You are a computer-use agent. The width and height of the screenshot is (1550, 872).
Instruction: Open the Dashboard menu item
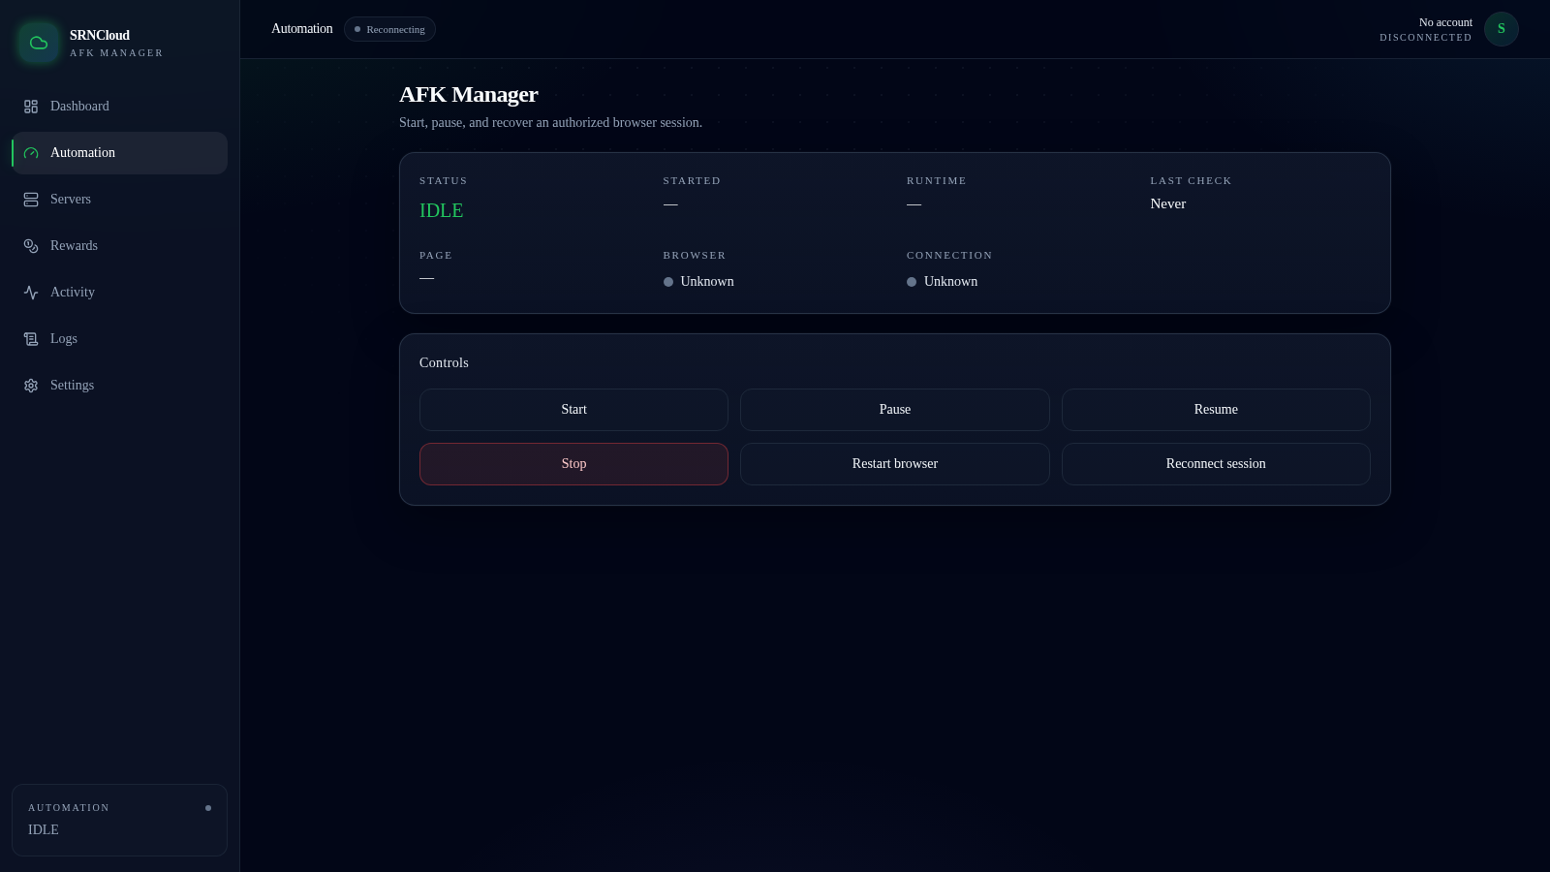pyautogui.click(x=120, y=107)
